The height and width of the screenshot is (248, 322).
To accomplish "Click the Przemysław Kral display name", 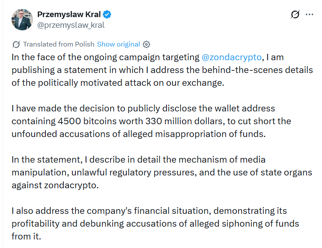I will (69, 15).
